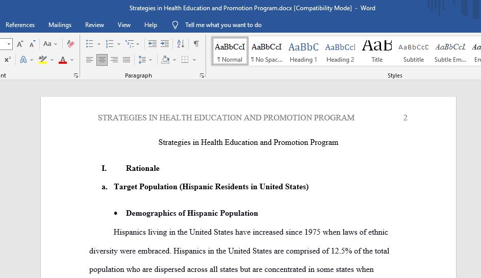Toggle center alignment
This screenshot has width=481, height=278.
pyautogui.click(x=102, y=60)
